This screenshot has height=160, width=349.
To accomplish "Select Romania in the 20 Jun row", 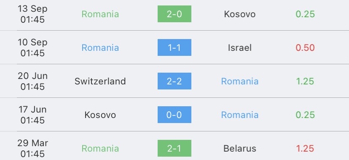I will tap(240, 81).
